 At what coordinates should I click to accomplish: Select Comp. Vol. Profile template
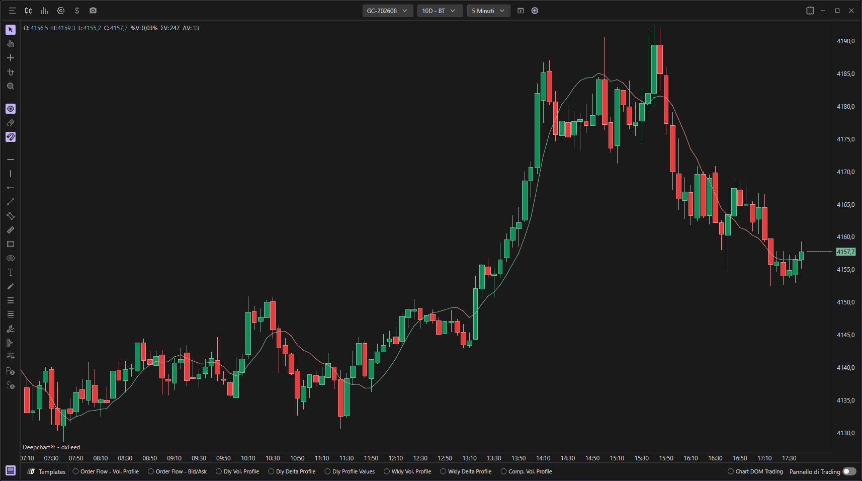(526, 471)
